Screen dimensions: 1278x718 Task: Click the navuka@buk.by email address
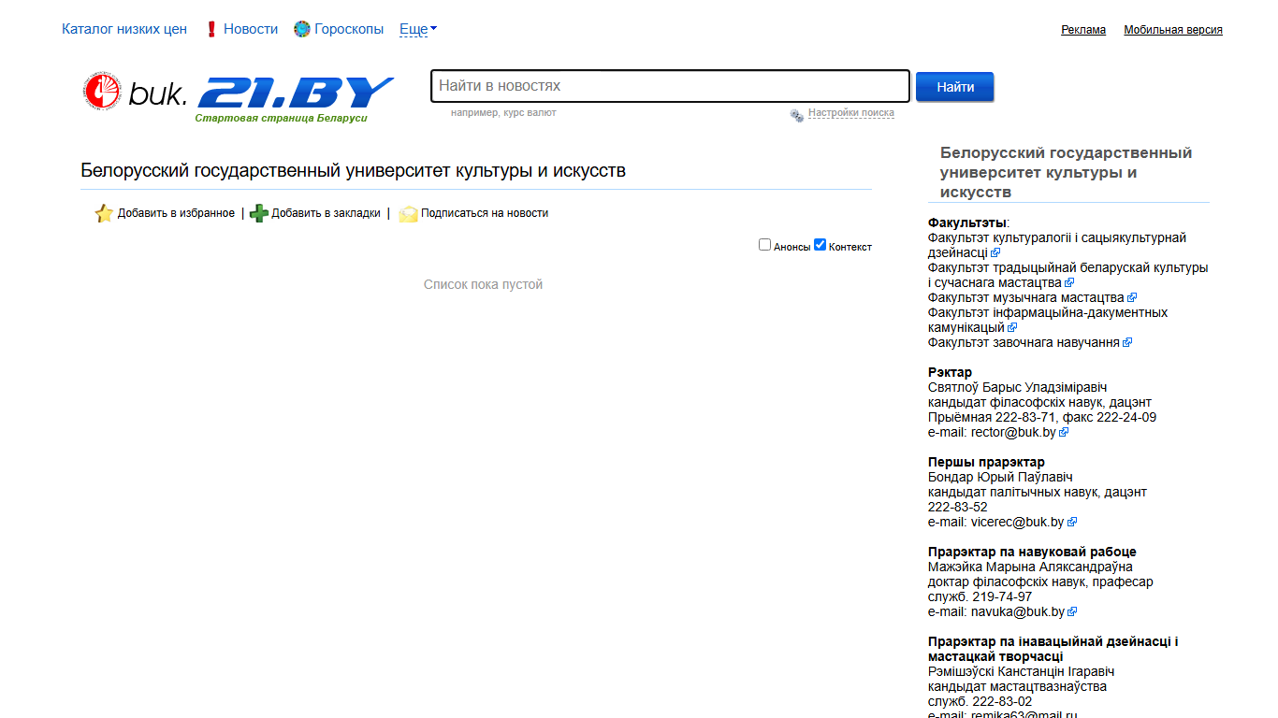coord(1018,611)
